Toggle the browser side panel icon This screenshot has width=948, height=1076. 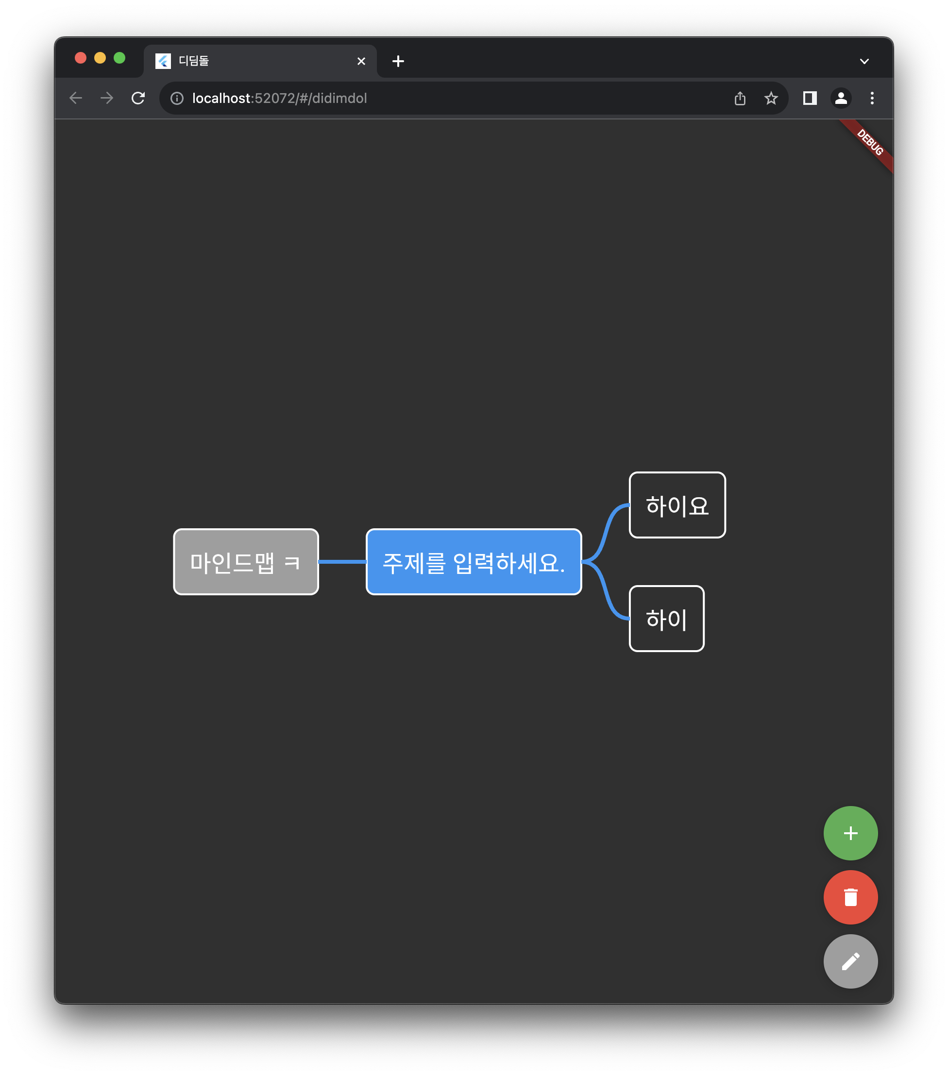[810, 98]
